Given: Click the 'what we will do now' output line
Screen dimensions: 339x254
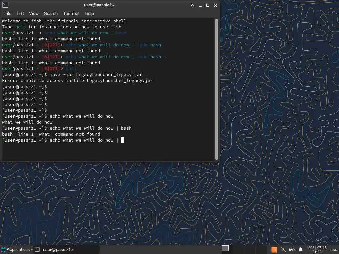Looking at the screenshot, I should click(27, 122).
